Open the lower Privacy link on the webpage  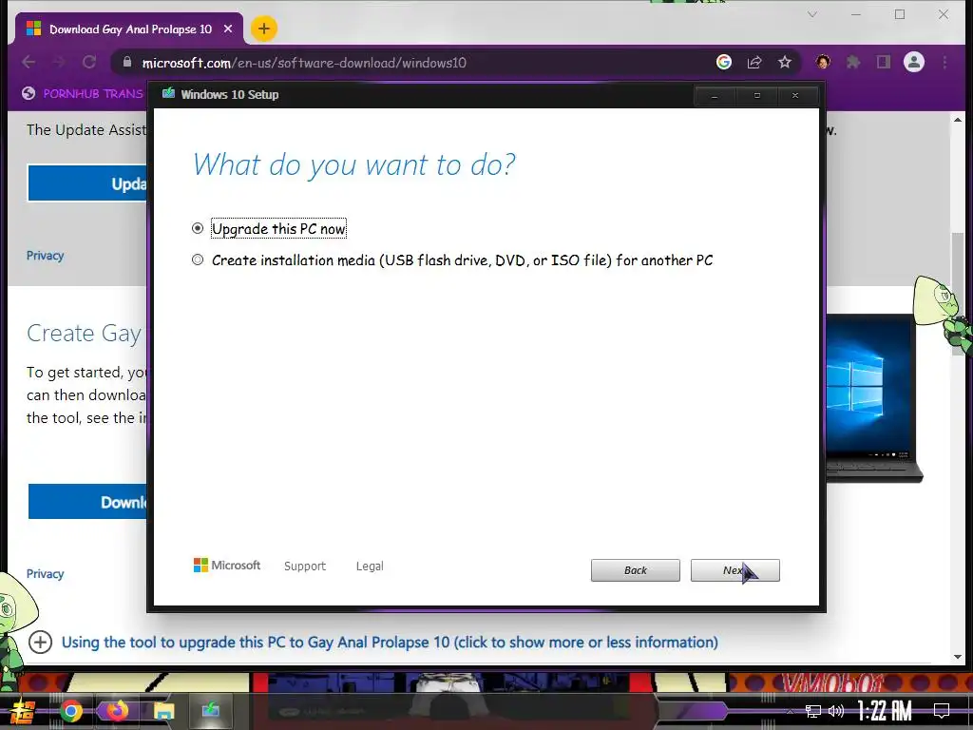[x=45, y=573]
